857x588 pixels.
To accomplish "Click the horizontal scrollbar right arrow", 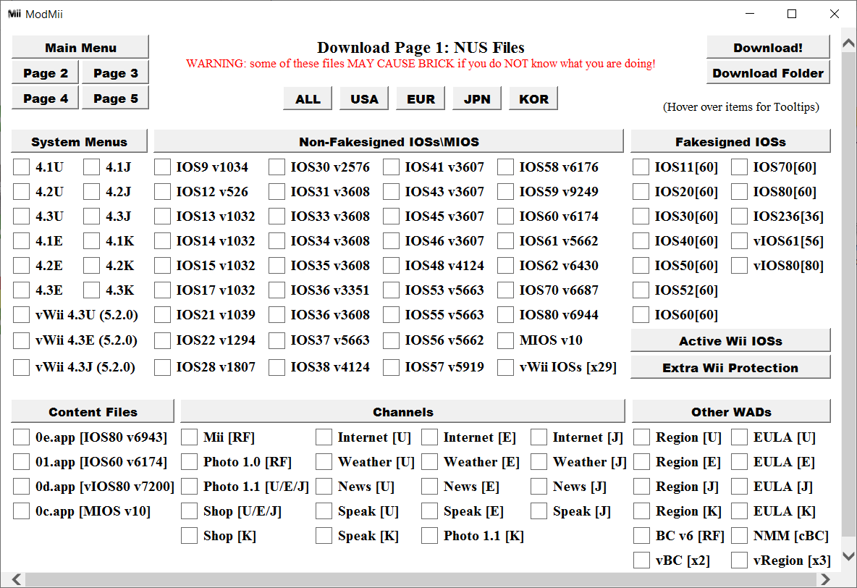I will tap(824, 579).
